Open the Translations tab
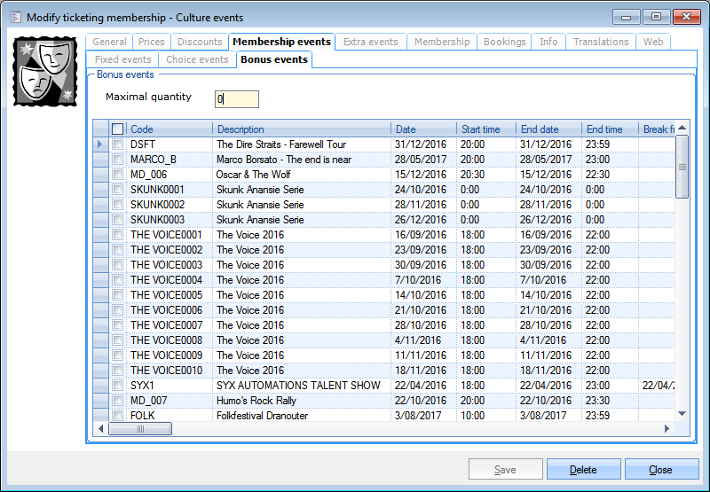Viewport: 710px width, 492px height. click(600, 42)
